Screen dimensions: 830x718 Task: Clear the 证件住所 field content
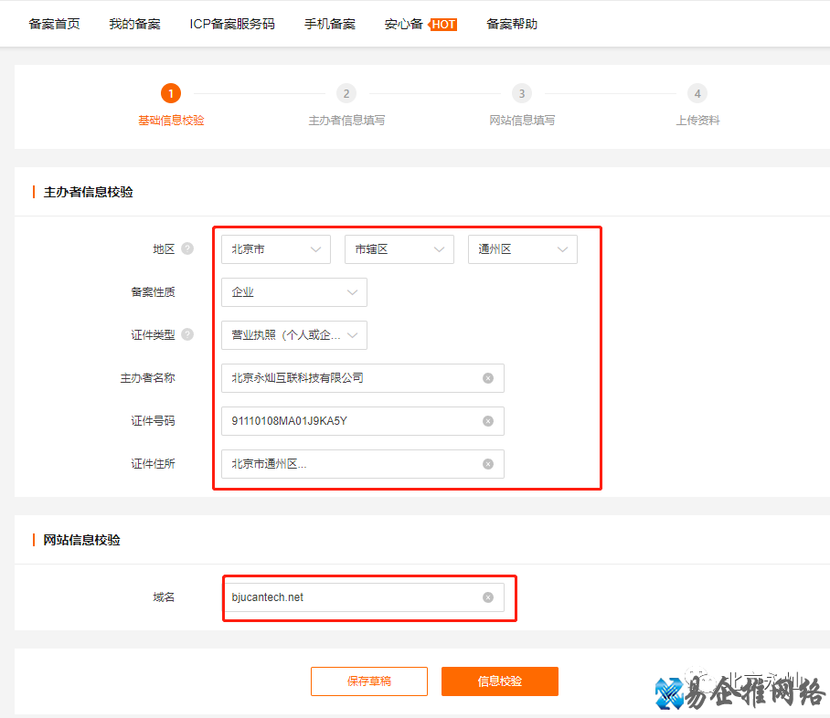487,463
